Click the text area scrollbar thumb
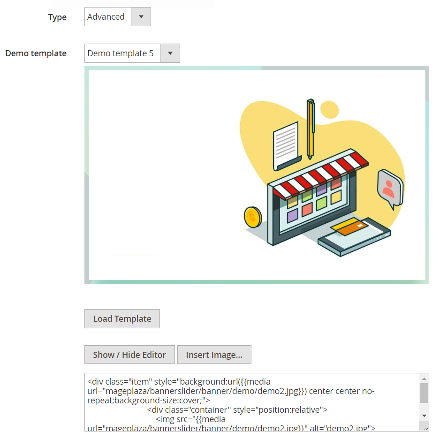Screen dimensions: 440x439 tap(424, 393)
